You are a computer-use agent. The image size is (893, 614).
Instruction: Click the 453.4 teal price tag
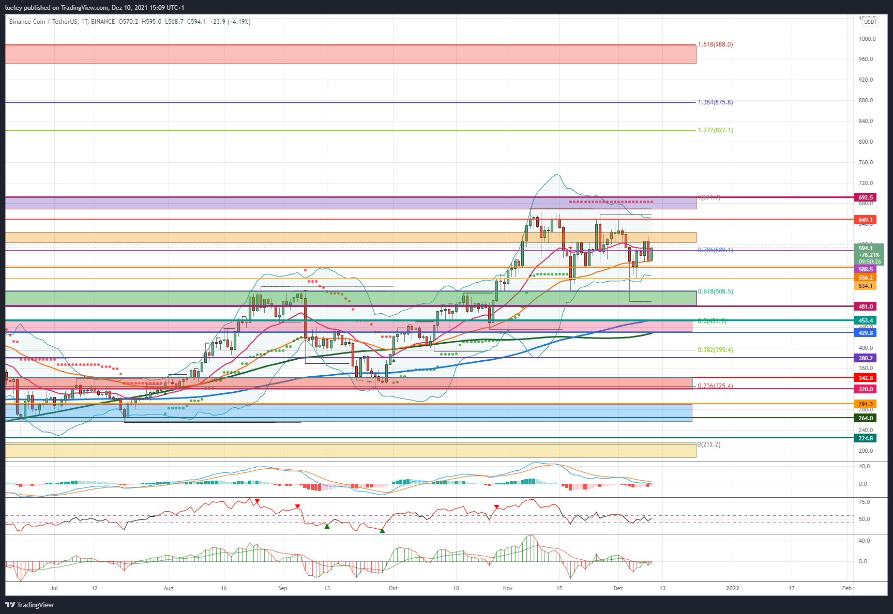[x=866, y=320]
